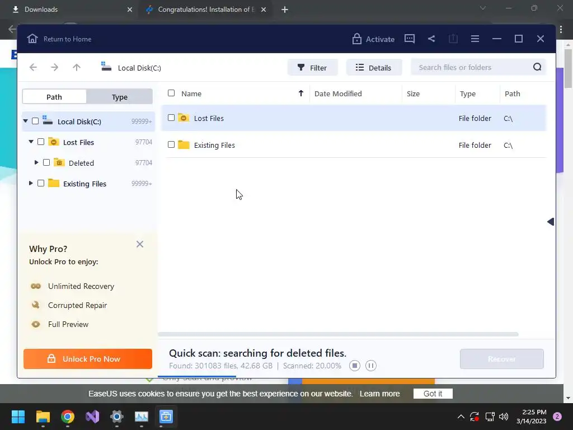Collapse the Lost Files tree node
Viewport: 573px width, 430px height.
pyautogui.click(x=31, y=142)
